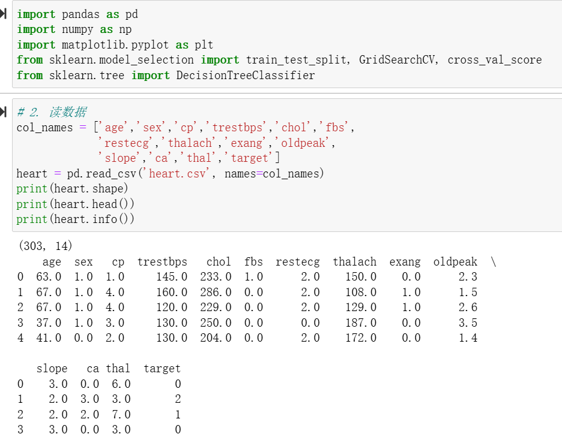Click oldpeak value 2.3

pyautogui.click(x=468, y=277)
